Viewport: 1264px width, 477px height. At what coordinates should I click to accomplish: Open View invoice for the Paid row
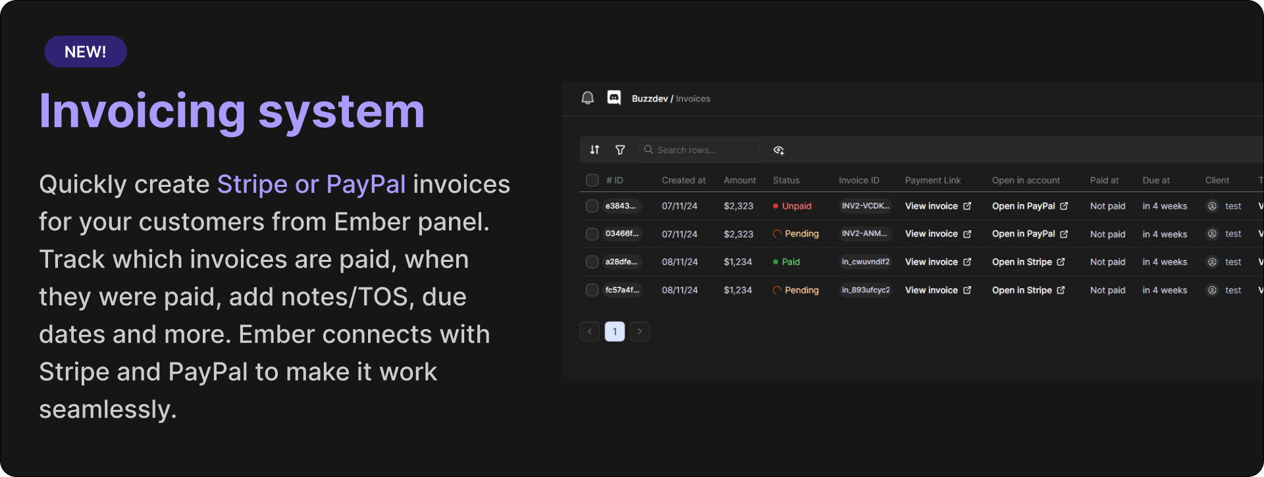tap(931, 262)
